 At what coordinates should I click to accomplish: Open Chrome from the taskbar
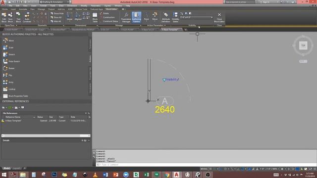pos(167,175)
